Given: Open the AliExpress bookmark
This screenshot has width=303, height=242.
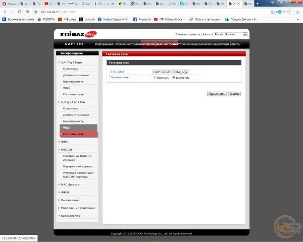Looking at the screenshot, I should [67, 19].
